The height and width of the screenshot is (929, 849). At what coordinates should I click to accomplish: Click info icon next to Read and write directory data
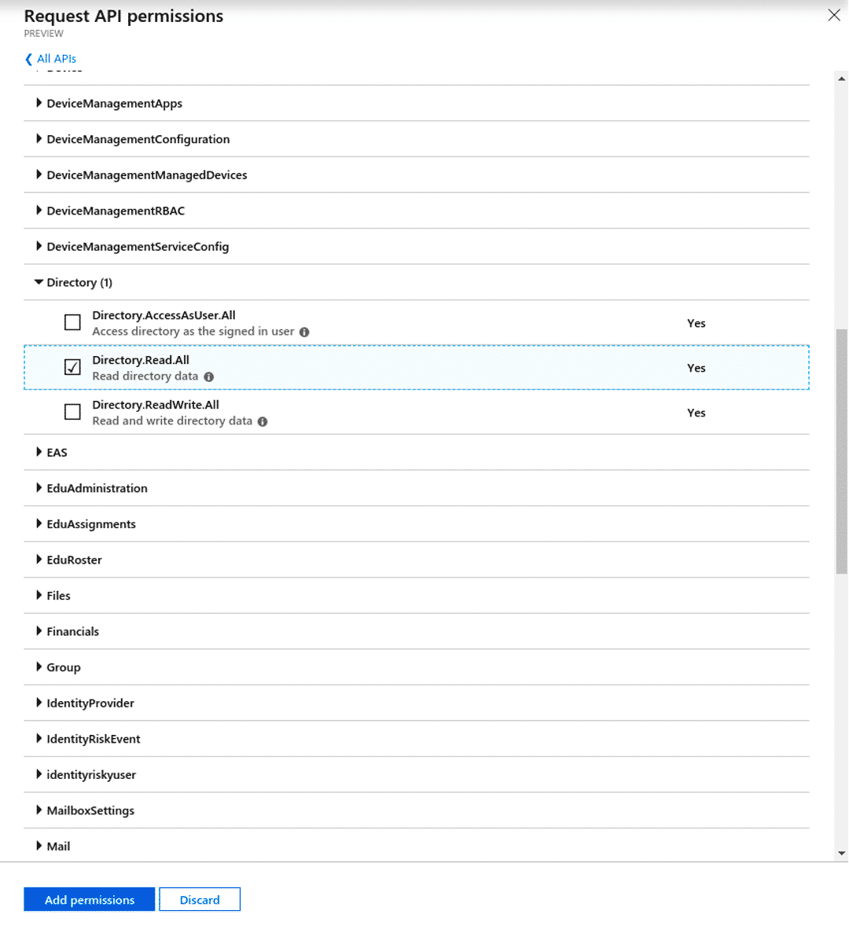(x=263, y=422)
